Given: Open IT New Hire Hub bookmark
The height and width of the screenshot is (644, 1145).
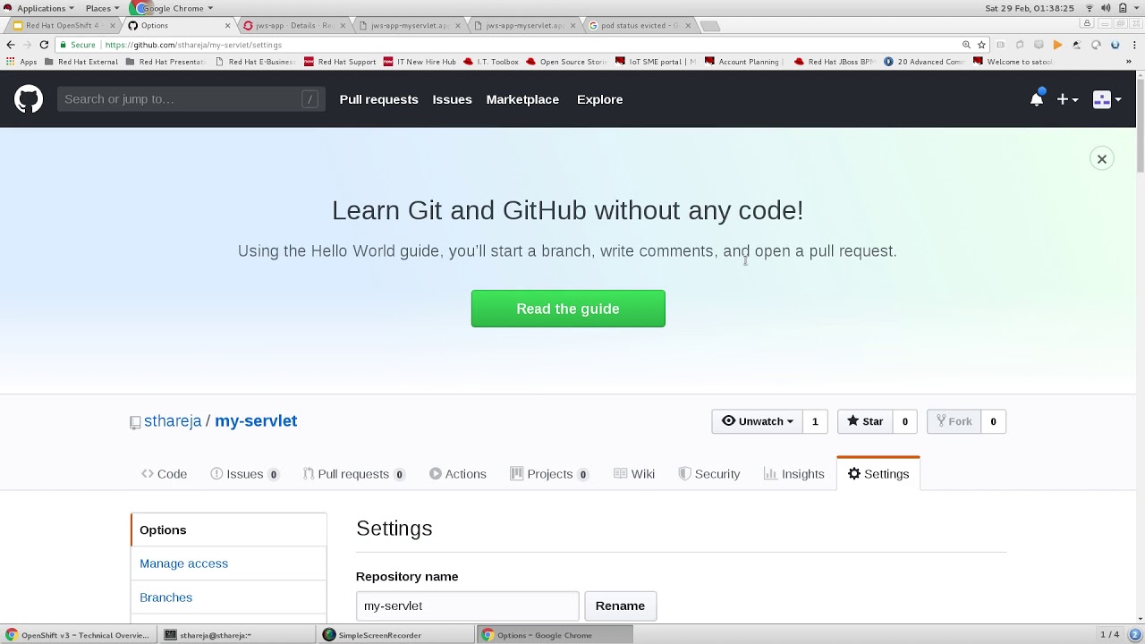Looking at the screenshot, I should pos(420,62).
